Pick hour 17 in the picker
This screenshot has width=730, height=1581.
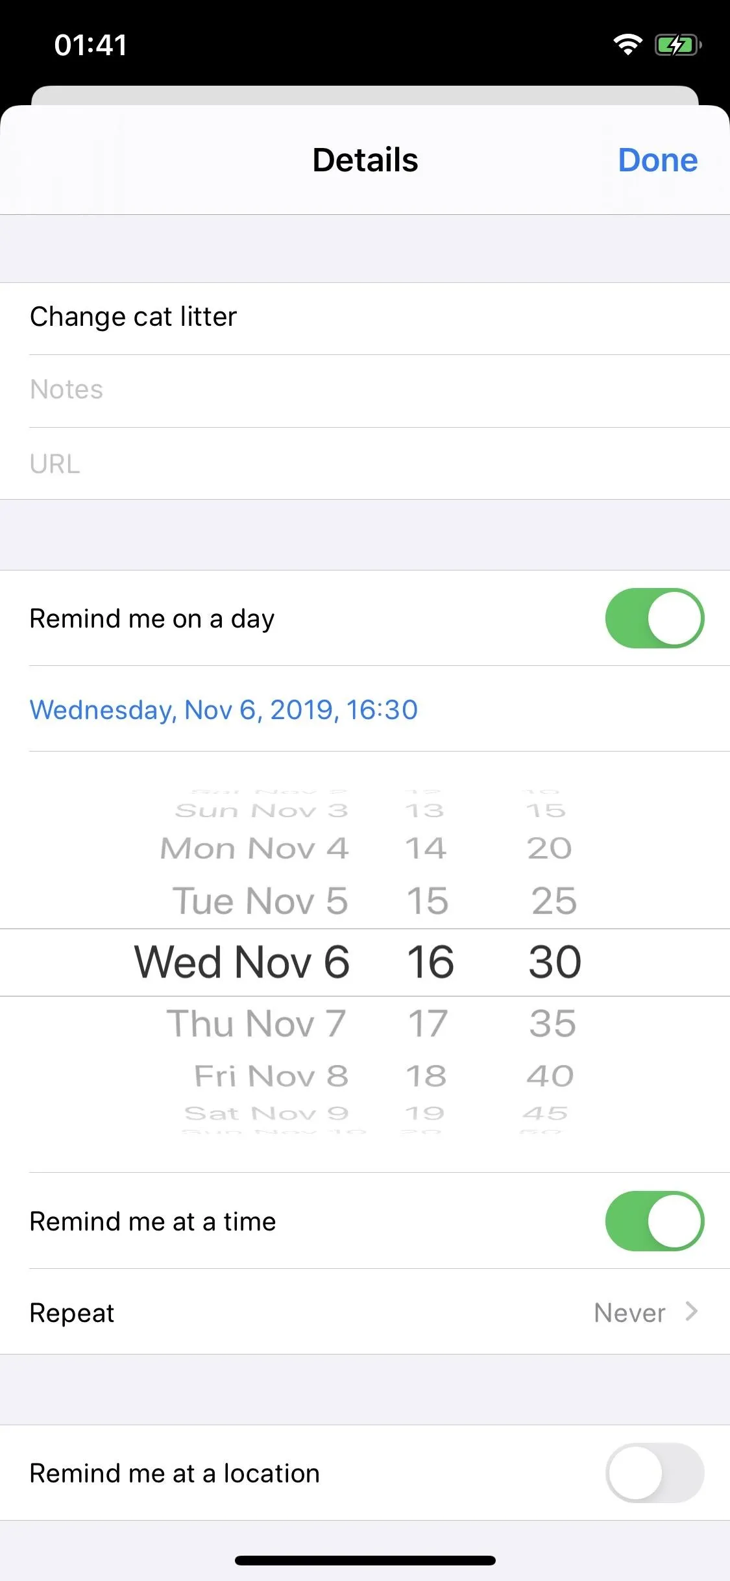[x=428, y=1023]
